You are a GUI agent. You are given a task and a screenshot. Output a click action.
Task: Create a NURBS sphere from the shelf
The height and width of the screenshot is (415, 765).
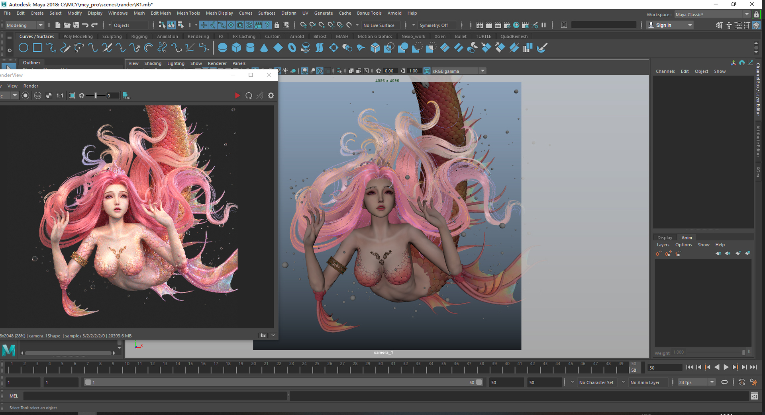pyautogui.click(x=223, y=48)
